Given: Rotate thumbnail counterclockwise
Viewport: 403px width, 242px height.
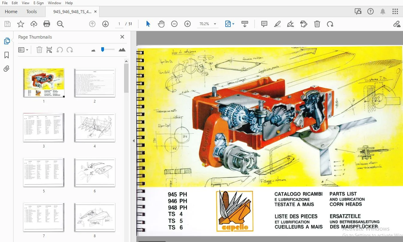Looking at the screenshot, I should click(60, 50).
